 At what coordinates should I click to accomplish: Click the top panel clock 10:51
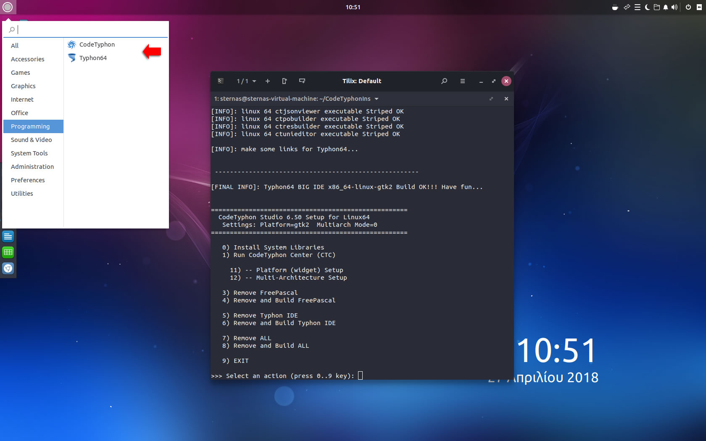click(x=353, y=7)
